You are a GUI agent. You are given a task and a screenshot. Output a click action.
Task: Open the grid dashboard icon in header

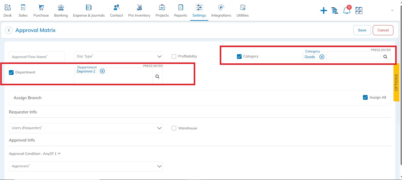tap(359, 11)
